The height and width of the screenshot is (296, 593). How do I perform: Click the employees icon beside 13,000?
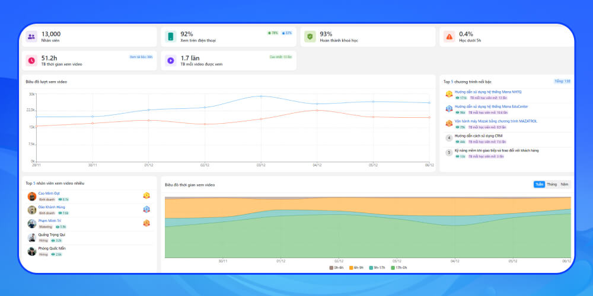[x=31, y=37]
